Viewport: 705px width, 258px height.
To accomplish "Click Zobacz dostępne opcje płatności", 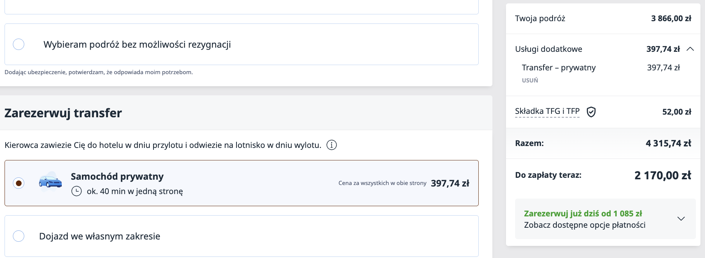I will click(x=584, y=225).
